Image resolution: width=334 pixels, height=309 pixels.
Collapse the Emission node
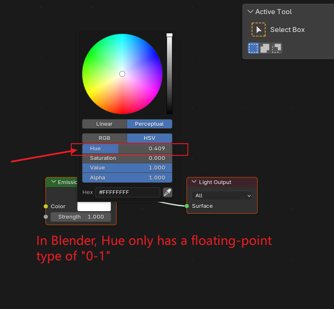pos(54,182)
